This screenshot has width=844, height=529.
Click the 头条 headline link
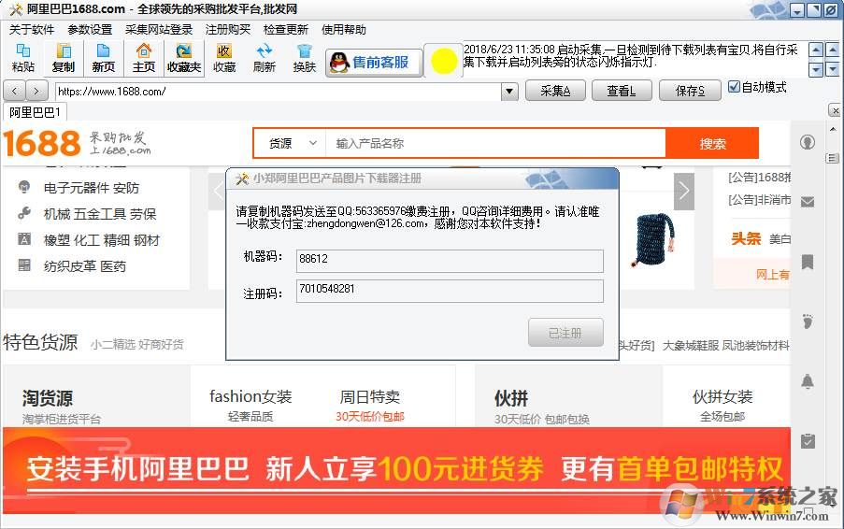point(746,238)
